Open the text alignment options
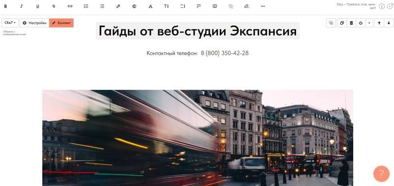Image resolution: width=394 pixels, height=186 pixels. point(199,6)
